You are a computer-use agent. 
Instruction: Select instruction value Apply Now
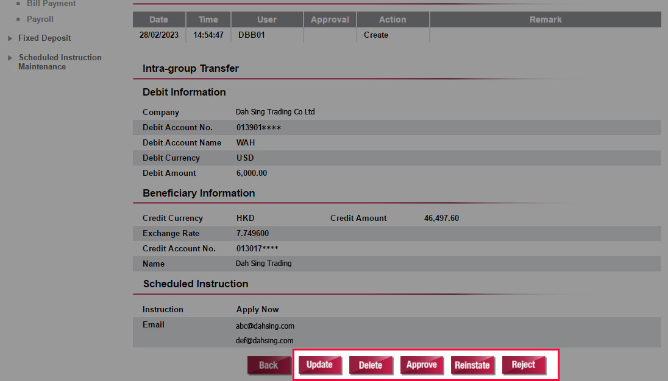pos(257,310)
